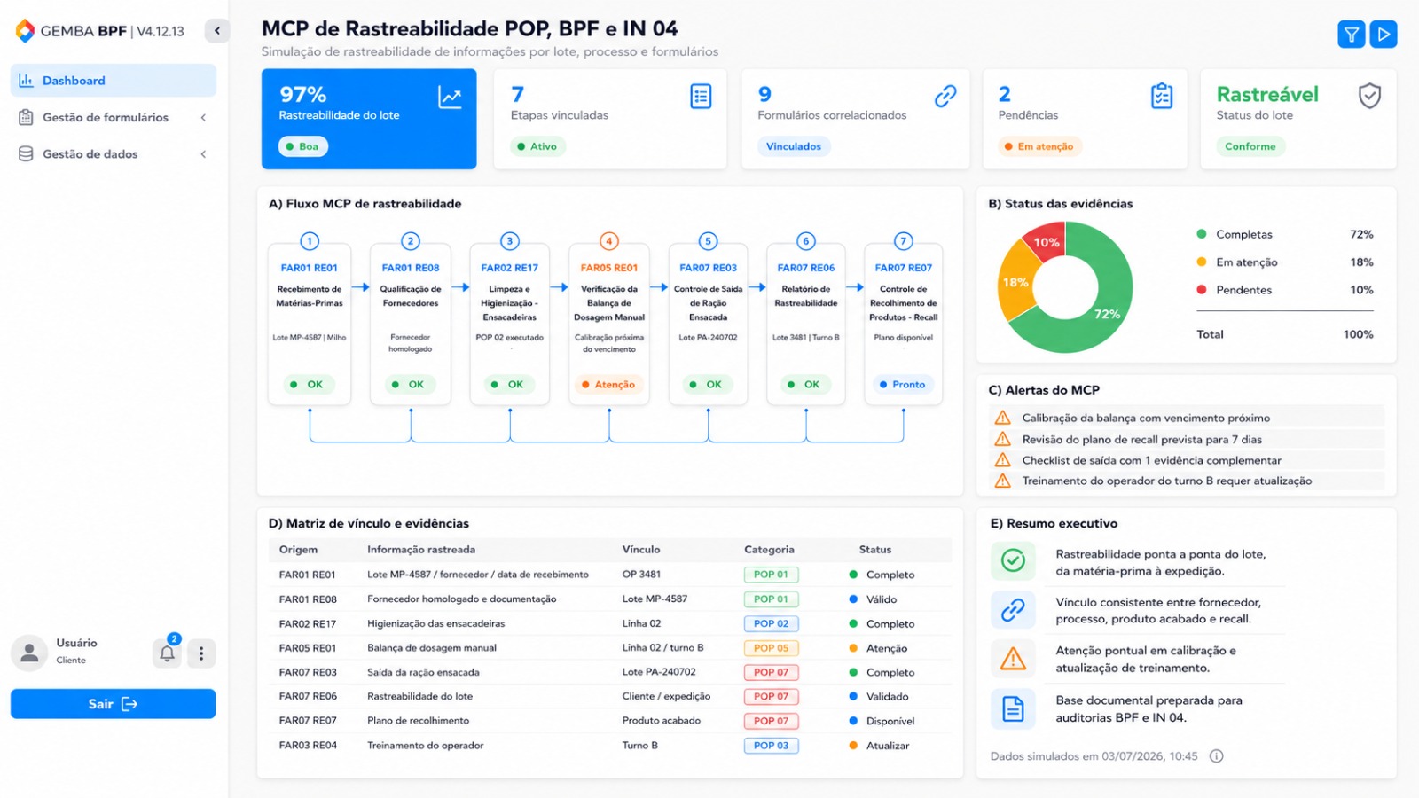Click the Pronto badge on step 7
The width and height of the screenshot is (1419, 798).
(902, 385)
